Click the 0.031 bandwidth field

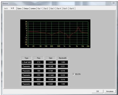63,66
